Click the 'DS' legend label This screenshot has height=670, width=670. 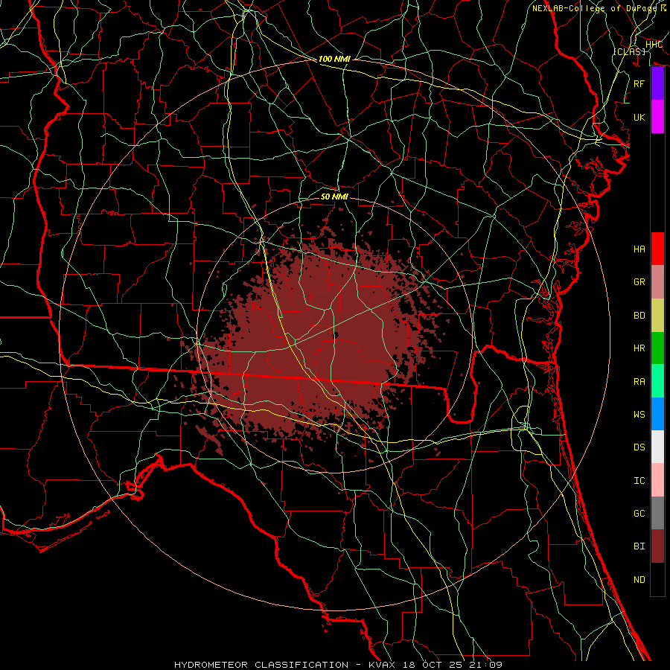pyautogui.click(x=639, y=447)
